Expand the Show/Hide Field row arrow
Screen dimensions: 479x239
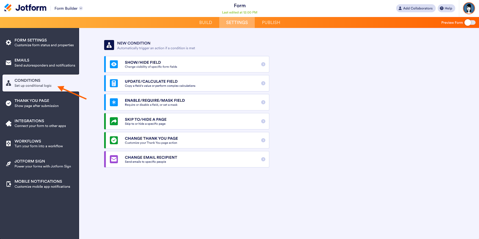263,64
